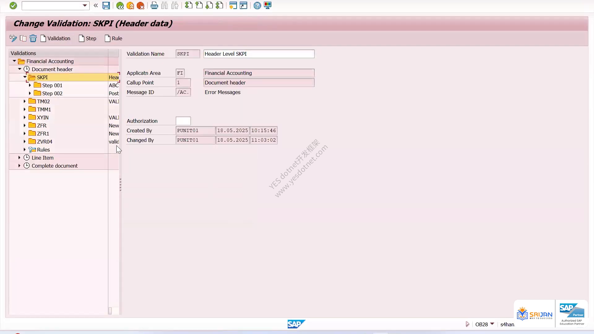Click the SAP logo at bottom

pos(296,324)
